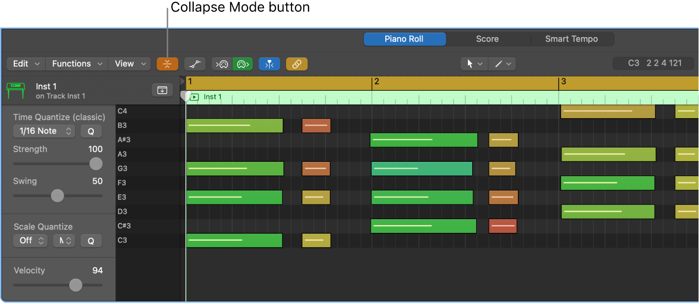Select the long C4 note at bar 3
The image size is (699, 304).
point(608,111)
